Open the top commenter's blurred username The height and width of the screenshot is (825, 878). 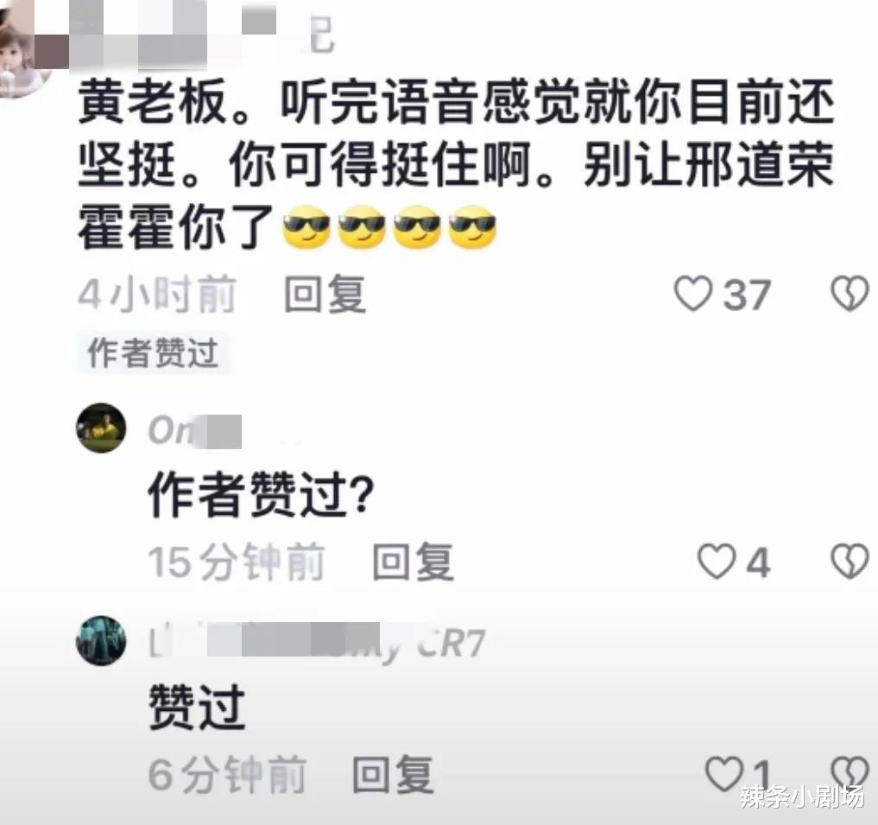click(x=185, y=35)
